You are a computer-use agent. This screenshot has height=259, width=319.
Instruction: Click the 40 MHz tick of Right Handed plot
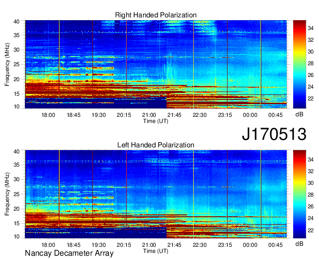tap(17, 22)
